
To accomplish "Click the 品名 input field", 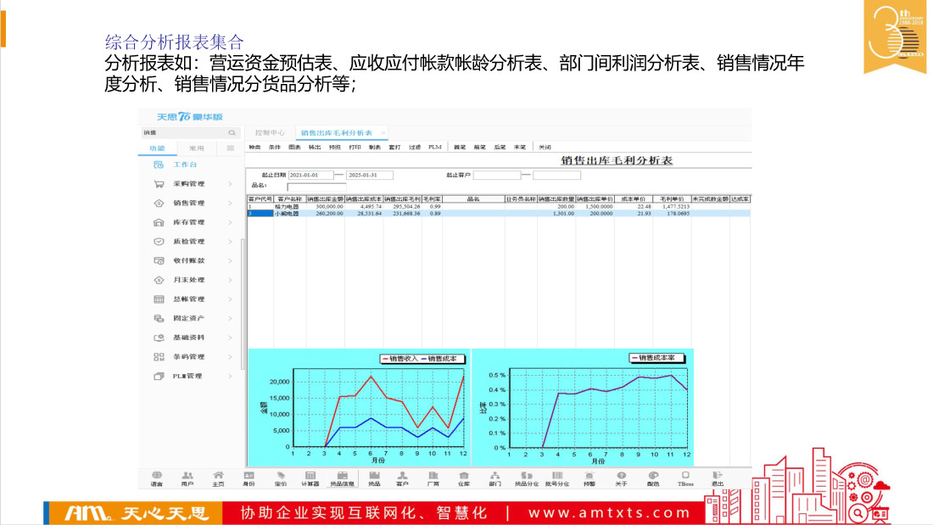I will point(316,187).
